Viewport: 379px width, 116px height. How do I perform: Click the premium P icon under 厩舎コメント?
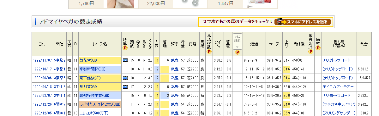point(310,51)
